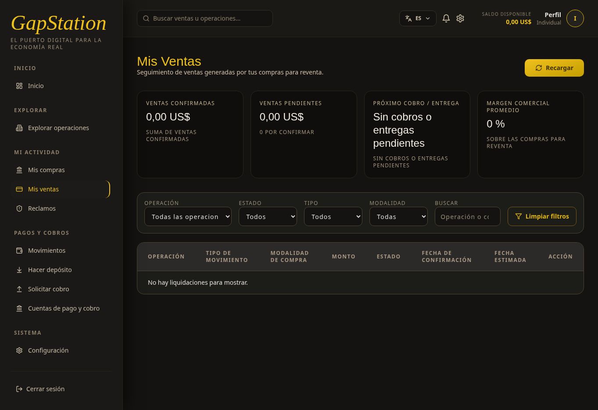Click the Reclamos shield icon
This screenshot has width=598, height=410.
19,209
